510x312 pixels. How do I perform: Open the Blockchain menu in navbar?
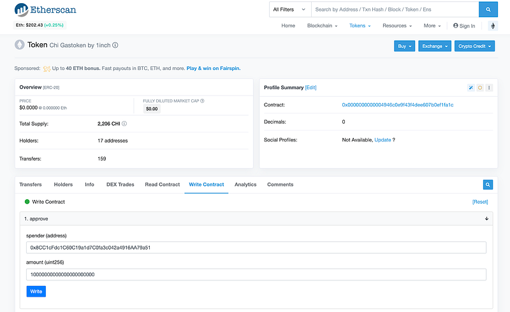pyautogui.click(x=323, y=26)
